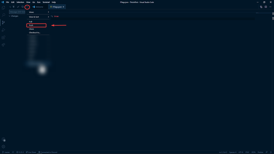Click UTF-8 encoding in status bar

(x=241, y=152)
